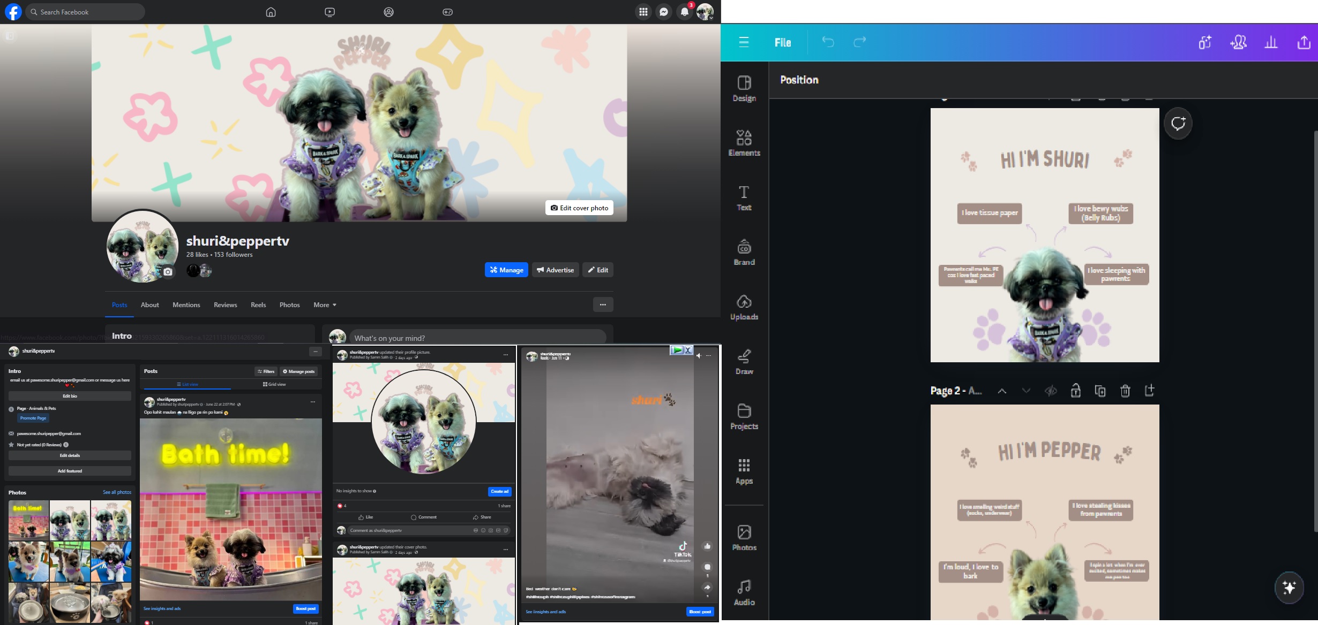This screenshot has width=1318, height=625.
Task: Open the Brand kit panel
Action: pyautogui.click(x=744, y=252)
